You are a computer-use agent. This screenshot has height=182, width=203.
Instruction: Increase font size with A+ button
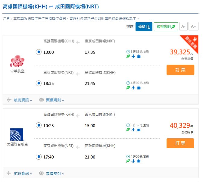(194, 27)
